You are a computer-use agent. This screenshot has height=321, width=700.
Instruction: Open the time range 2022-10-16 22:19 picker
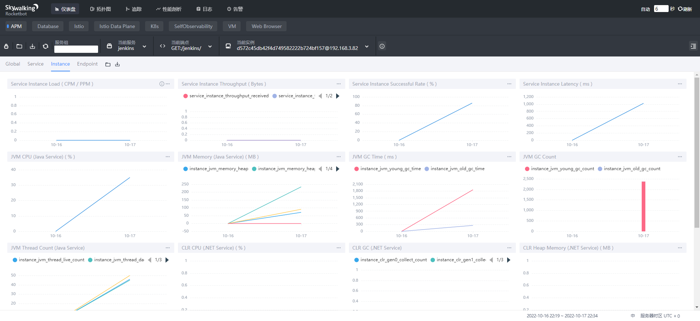(x=562, y=316)
